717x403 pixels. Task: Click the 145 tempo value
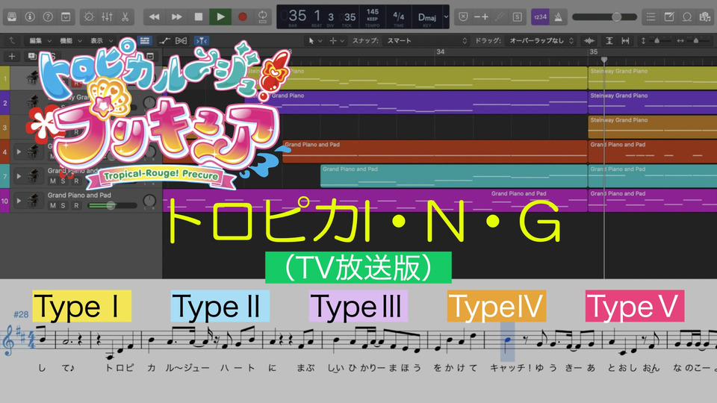pyautogui.click(x=373, y=13)
